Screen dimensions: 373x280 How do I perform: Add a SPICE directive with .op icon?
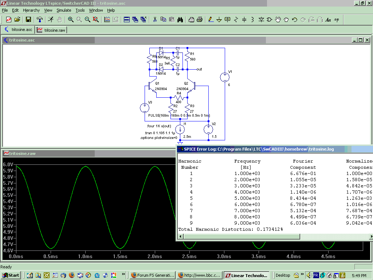(x=337, y=20)
